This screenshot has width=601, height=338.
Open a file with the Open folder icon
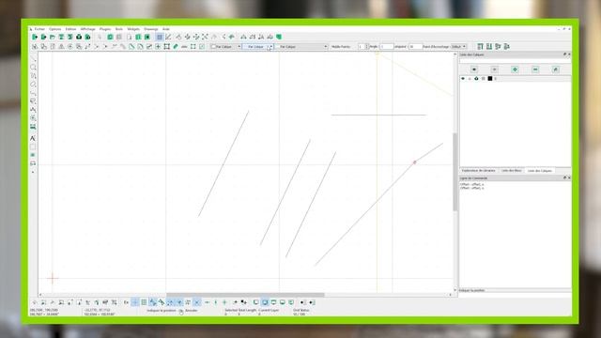click(53, 37)
